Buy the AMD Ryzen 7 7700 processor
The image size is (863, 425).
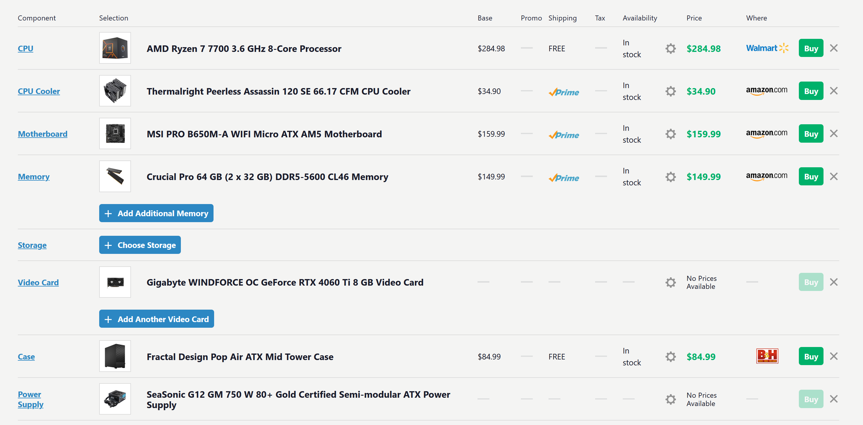[811, 48]
